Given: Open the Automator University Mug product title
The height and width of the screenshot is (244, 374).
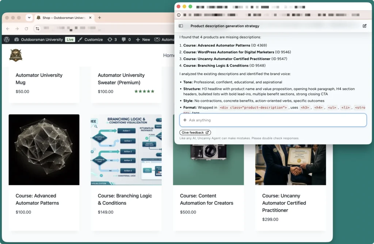Looking at the screenshot, I should point(39,79).
